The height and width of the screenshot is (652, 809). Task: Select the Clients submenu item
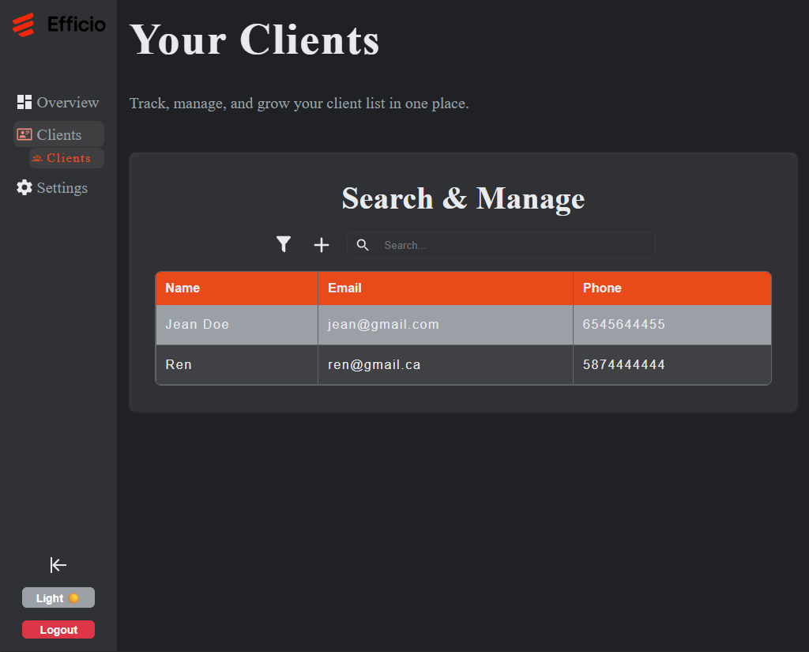click(x=68, y=158)
